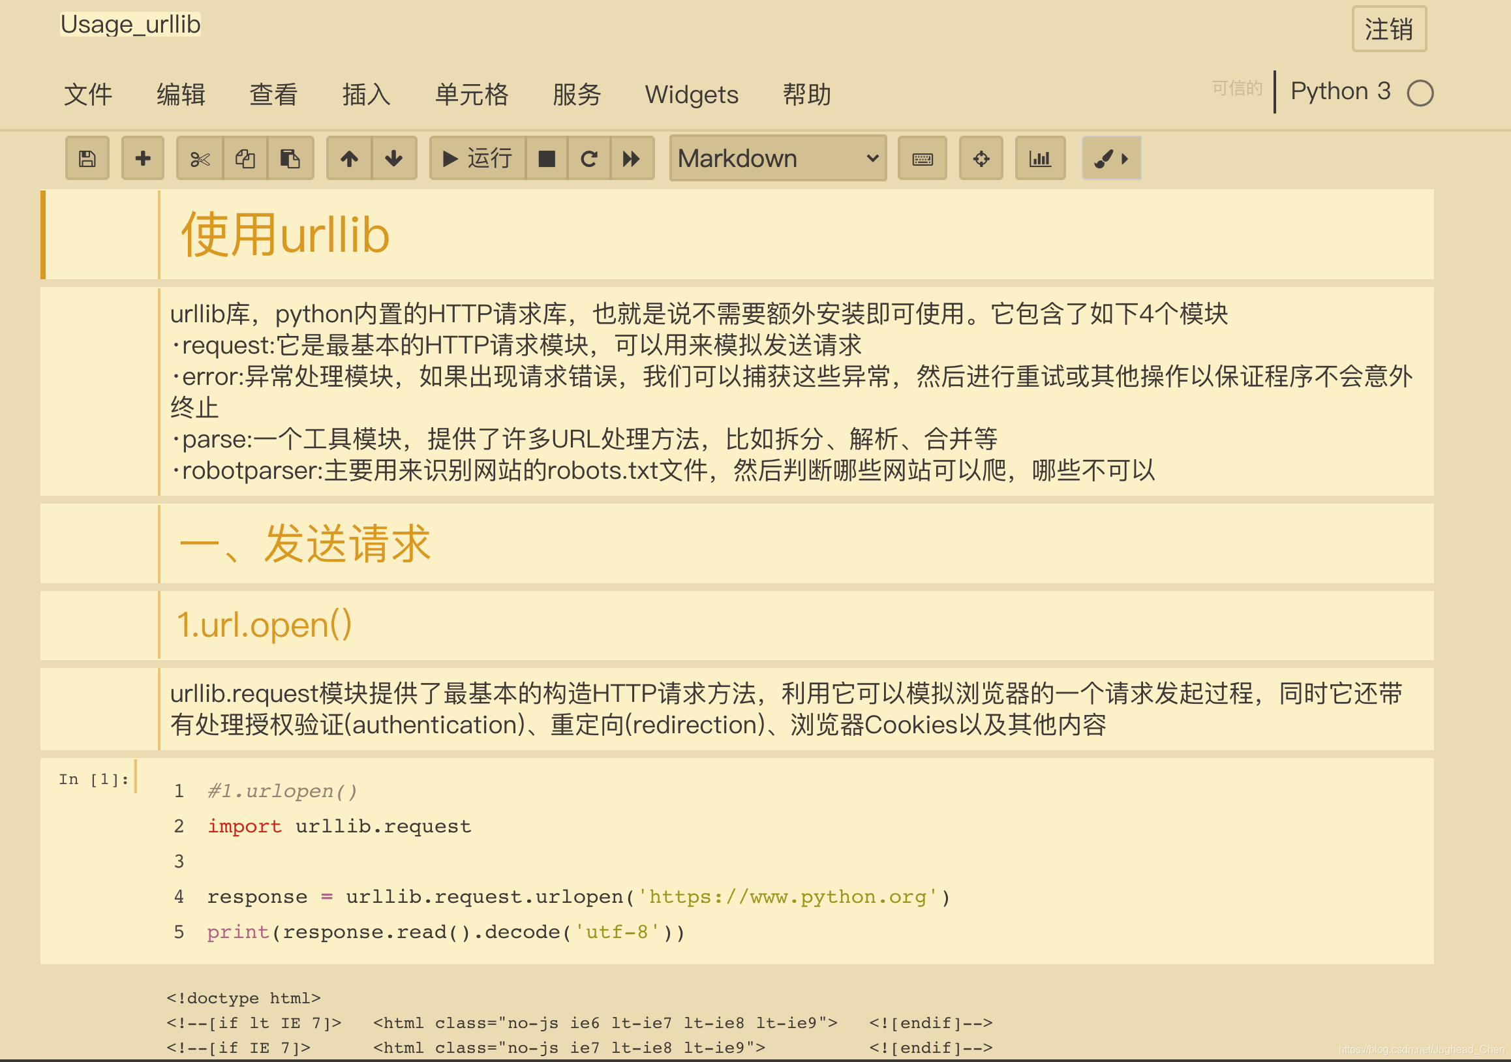
Task: Open the 文件 menu
Action: click(88, 94)
